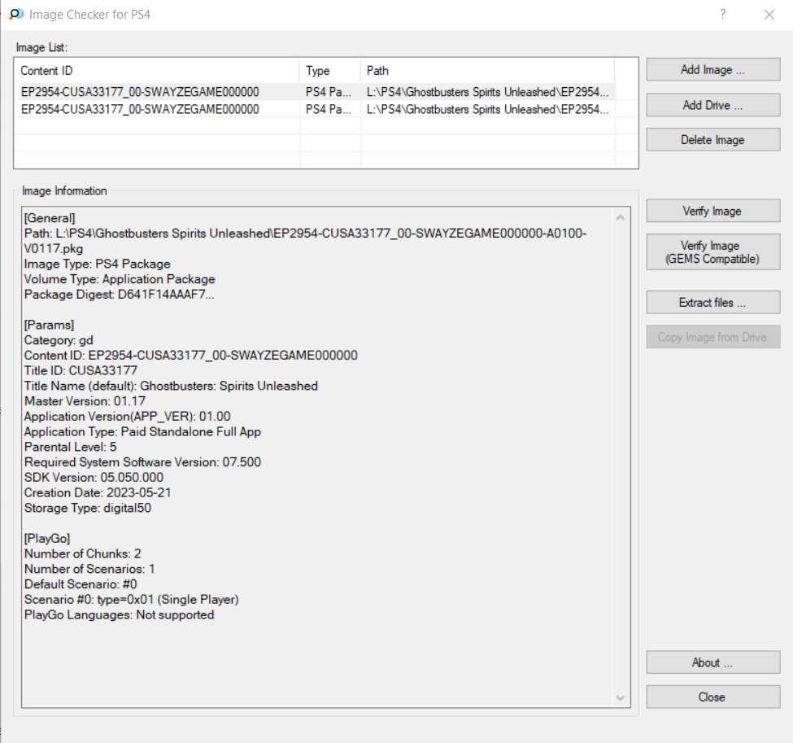The width and height of the screenshot is (793, 743).
Task: Click the Default Scenario: #0 line
Action: [x=81, y=584]
